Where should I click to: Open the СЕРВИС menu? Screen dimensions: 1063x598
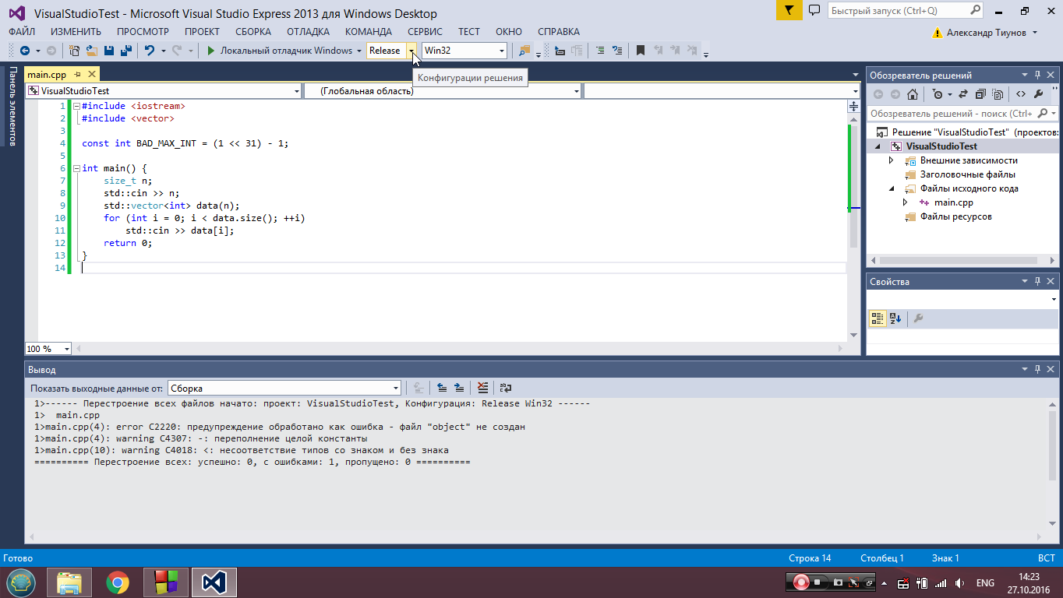(425, 32)
